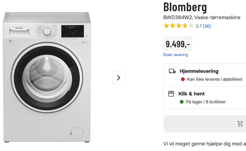
Task: Click the add to cart button
Action: pos(205,124)
